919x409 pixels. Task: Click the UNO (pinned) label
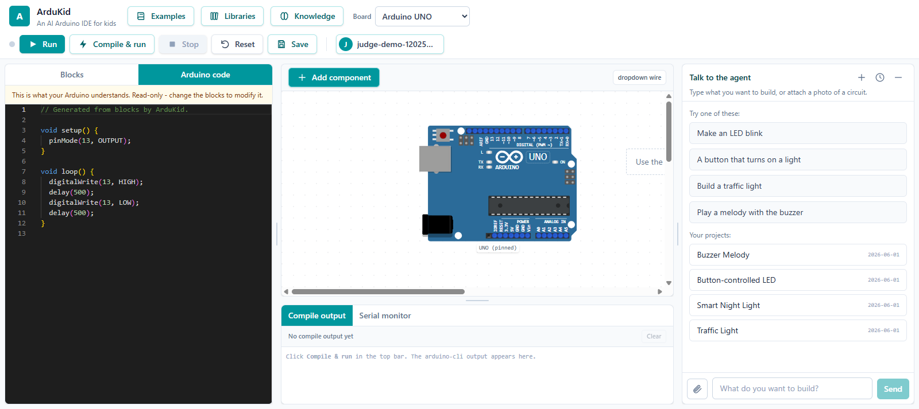497,248
